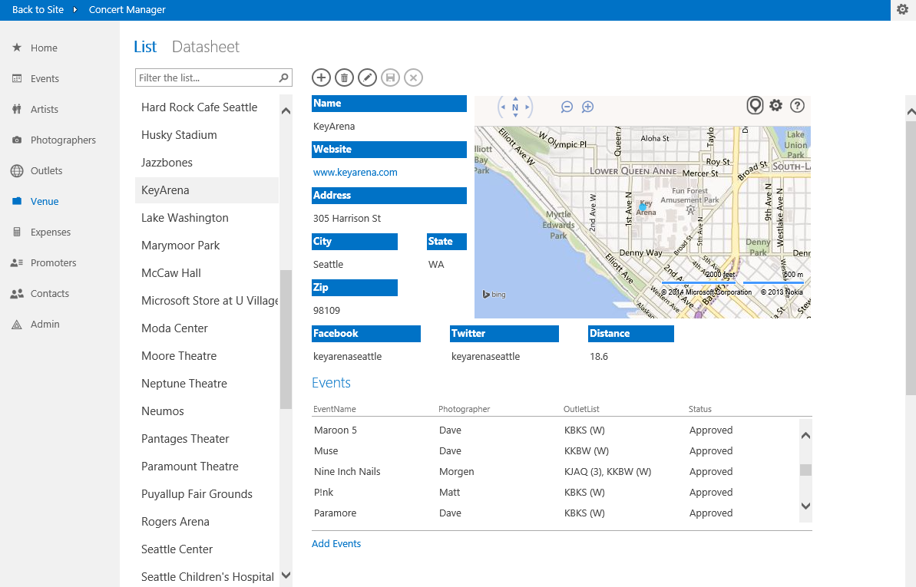This screenshot has height=587, width=916.
Task: Click the map location pin icon
Action: tap(755, 106)
